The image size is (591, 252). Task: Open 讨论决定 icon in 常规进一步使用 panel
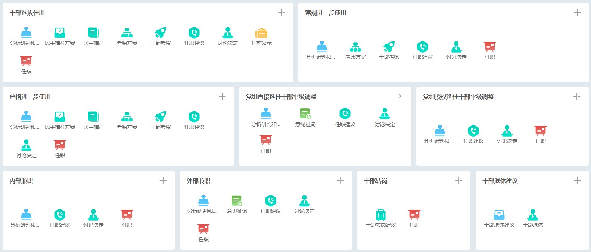[456, 47]
